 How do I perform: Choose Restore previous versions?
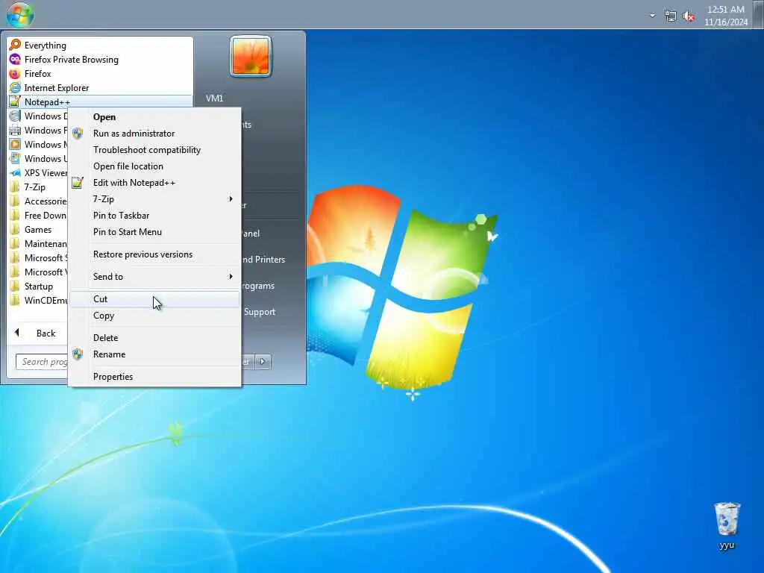(x=154, y=254)
